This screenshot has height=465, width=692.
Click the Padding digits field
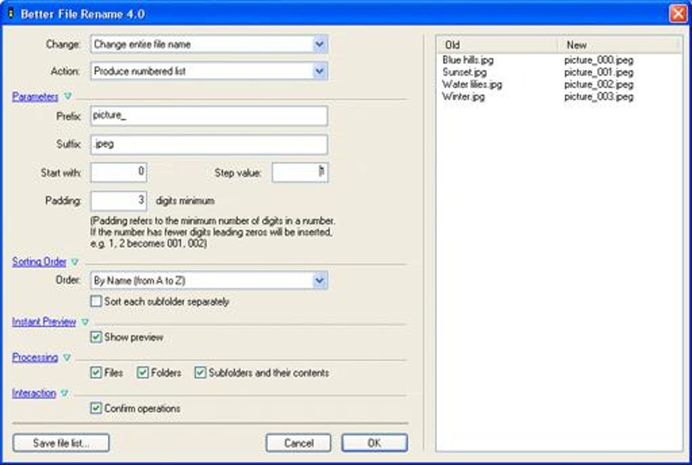pos(119,201)
